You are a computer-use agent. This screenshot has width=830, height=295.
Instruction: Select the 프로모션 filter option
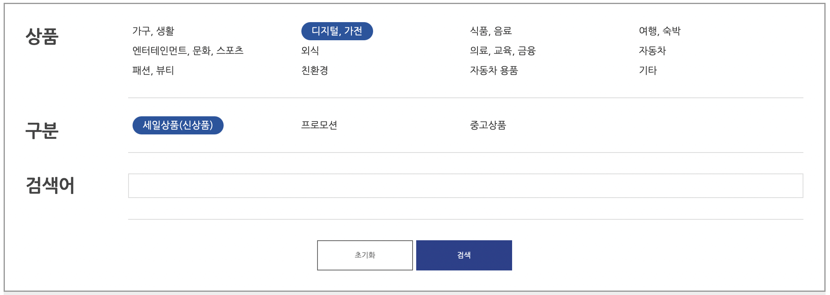click(320, 125)
